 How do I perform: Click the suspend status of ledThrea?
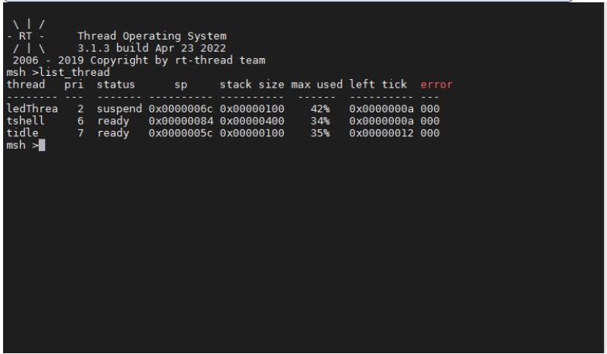[119, 108]
